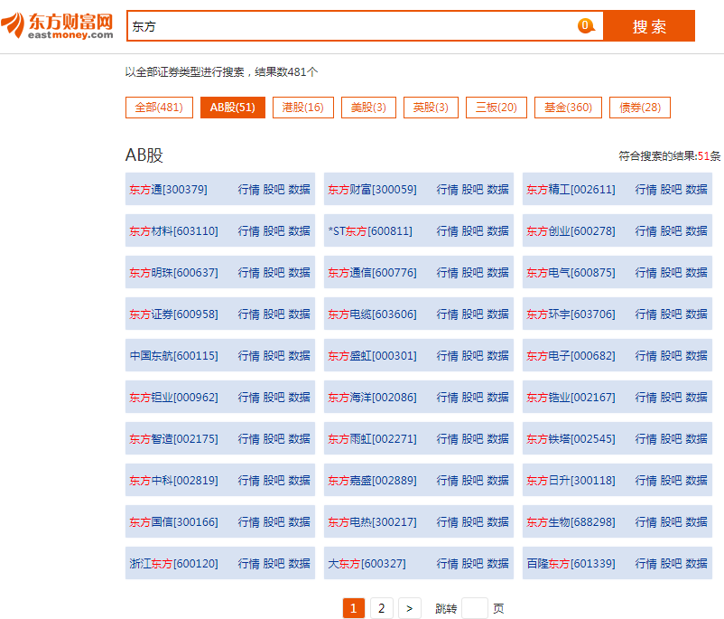The height and width of the screenshot is (619, 724).
Task: Open stock 东方环宇[603706]
Action: click(571, 314)
